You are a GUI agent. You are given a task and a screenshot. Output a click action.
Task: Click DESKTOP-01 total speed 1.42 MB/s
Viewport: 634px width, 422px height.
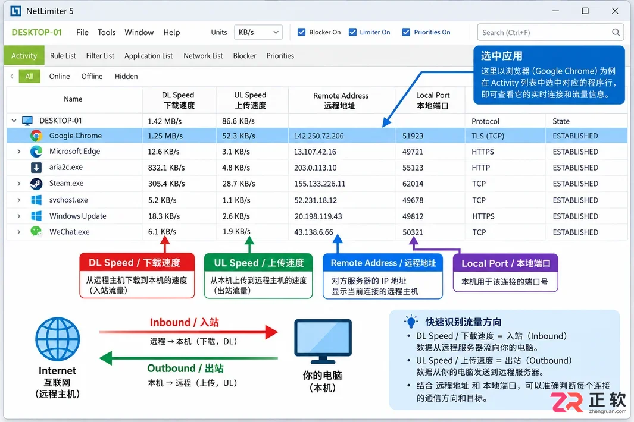tap(164, 121)
